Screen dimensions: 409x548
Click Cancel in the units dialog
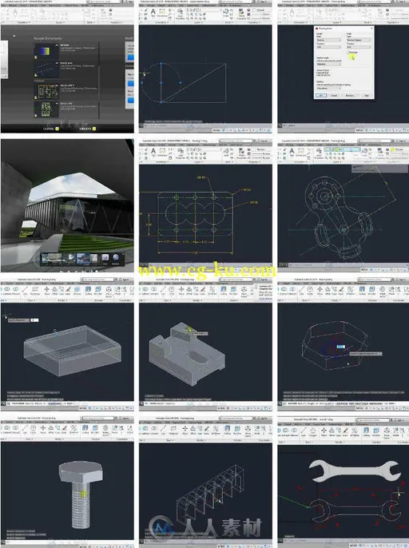pyautogui.click(x=334, y=95)
